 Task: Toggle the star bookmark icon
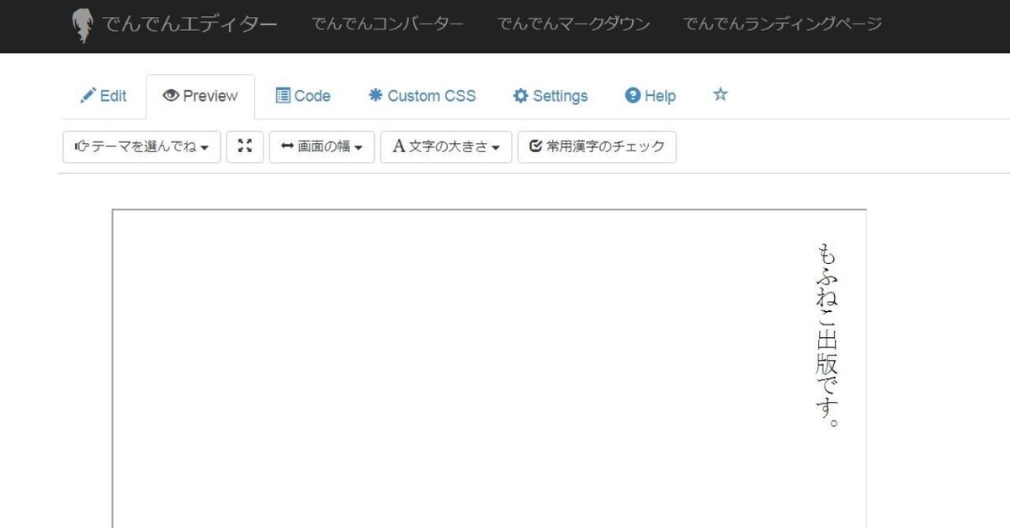pyautogui.click(x=721, y=95)
